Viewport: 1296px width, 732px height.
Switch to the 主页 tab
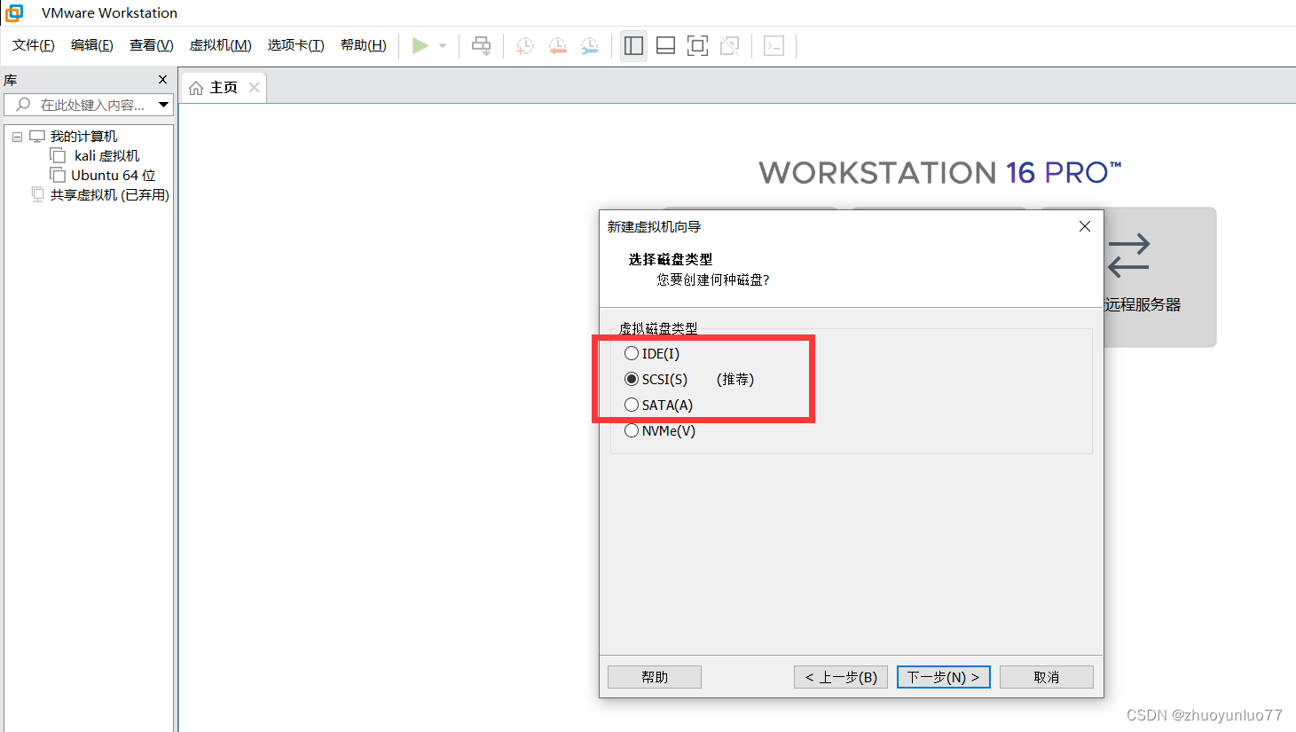click(224, 88)
